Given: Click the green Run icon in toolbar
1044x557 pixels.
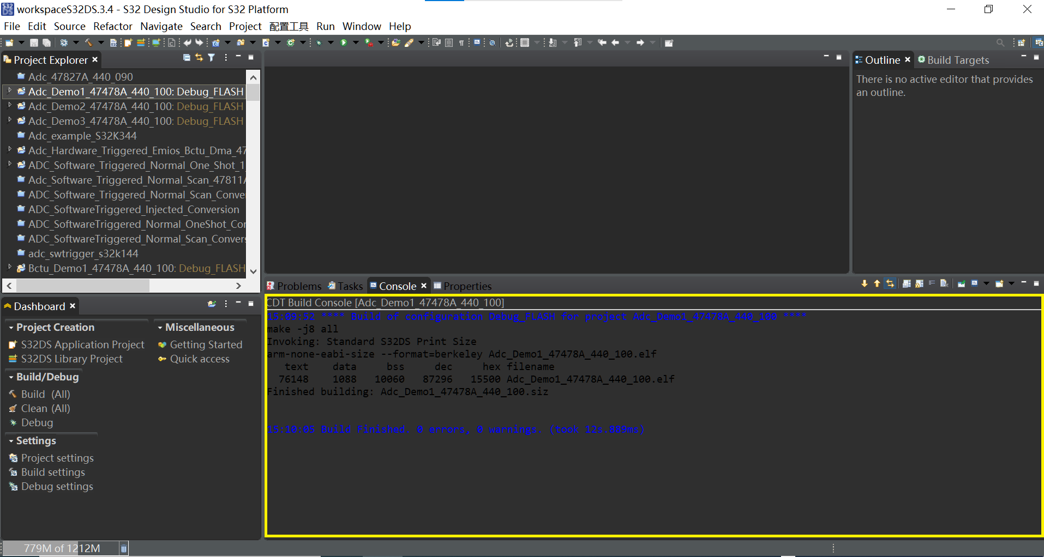Looking at the screenshot, I should coord(344,43).
